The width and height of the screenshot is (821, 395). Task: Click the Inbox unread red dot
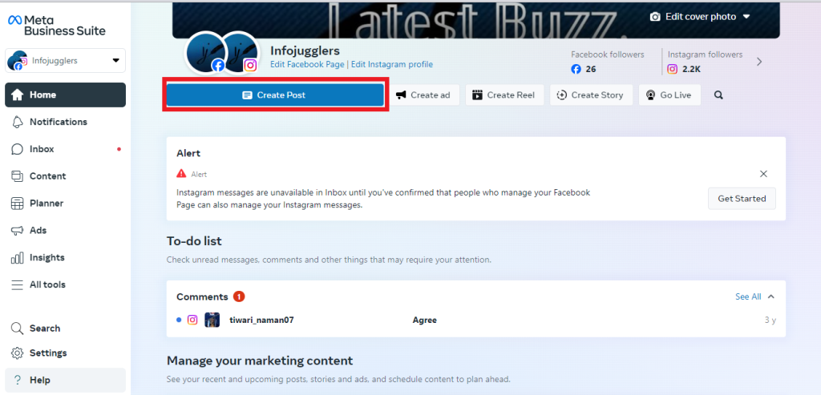point(119,149)
